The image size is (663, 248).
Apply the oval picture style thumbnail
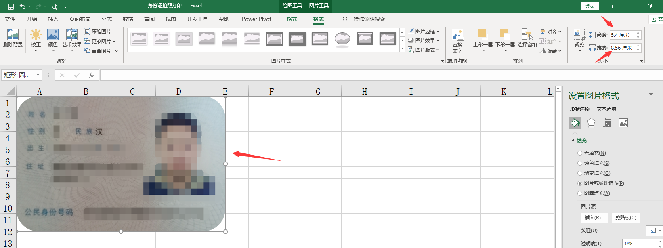(342, 40)
